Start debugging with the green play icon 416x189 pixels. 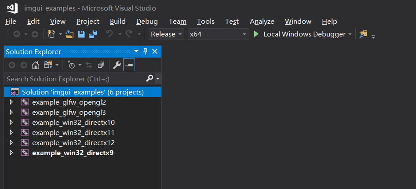[256, 34]
